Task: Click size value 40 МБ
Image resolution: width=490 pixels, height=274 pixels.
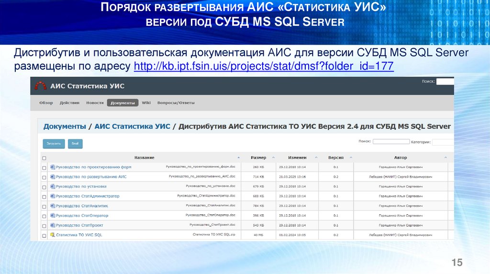Action: coord(258,235)
